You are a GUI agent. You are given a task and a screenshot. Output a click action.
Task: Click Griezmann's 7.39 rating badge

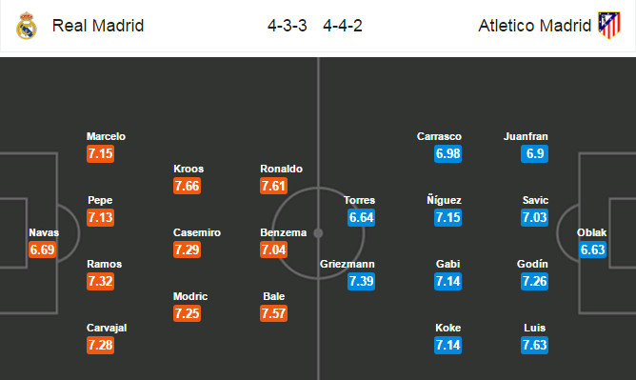point(361,281)
